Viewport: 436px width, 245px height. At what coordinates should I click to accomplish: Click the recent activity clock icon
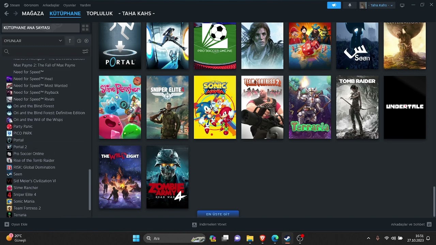tap(79, 41)
